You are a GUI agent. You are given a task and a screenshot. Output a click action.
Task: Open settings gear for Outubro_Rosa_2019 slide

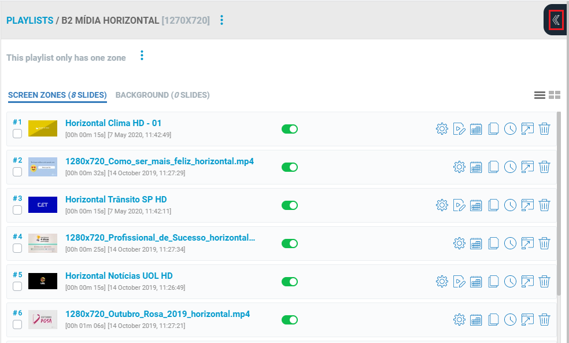click(x=459, y=319)
